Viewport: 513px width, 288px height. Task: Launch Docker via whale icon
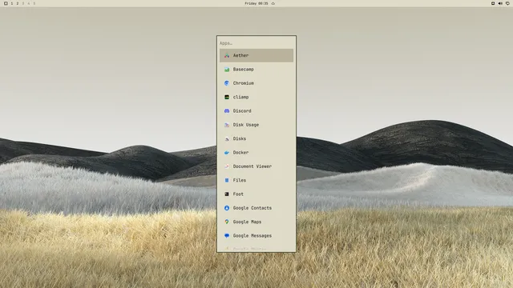coord(227,153)
